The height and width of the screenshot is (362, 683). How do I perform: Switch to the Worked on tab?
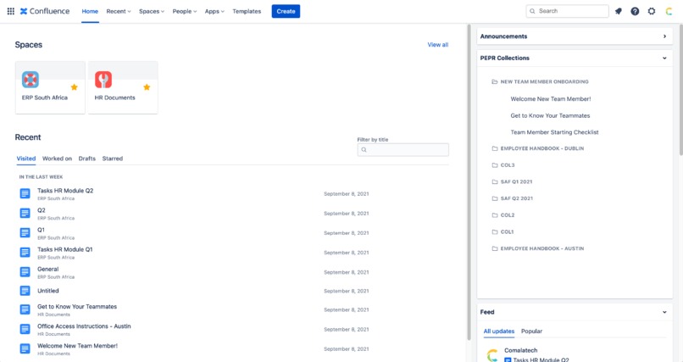tap(57, 159)
